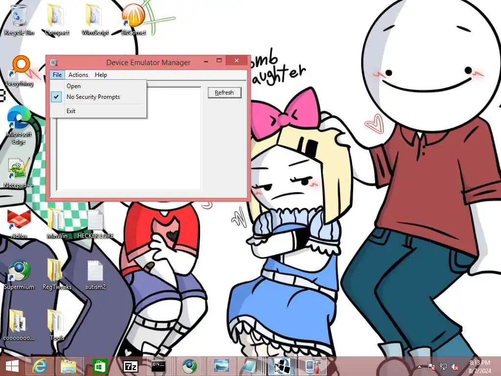The width and height of the screenshot is (501, 376).
Task: Open Internet Explorer from the taskbar
Action: pyautogui.click(x=40, y=366)
